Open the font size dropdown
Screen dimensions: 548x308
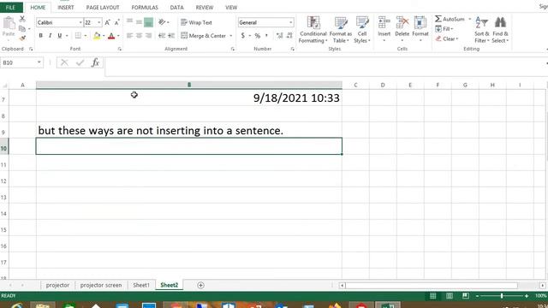tap(99, 22)
